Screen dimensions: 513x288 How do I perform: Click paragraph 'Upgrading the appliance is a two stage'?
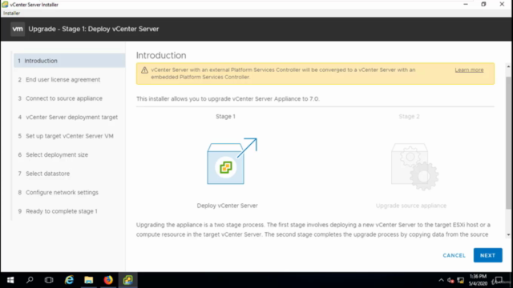point(313,230)
